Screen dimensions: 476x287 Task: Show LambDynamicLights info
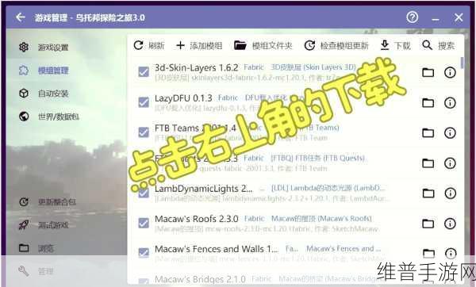[x=450, y=193]
